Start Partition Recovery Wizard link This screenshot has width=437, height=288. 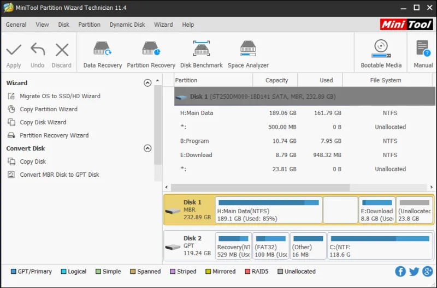point(54,135)
